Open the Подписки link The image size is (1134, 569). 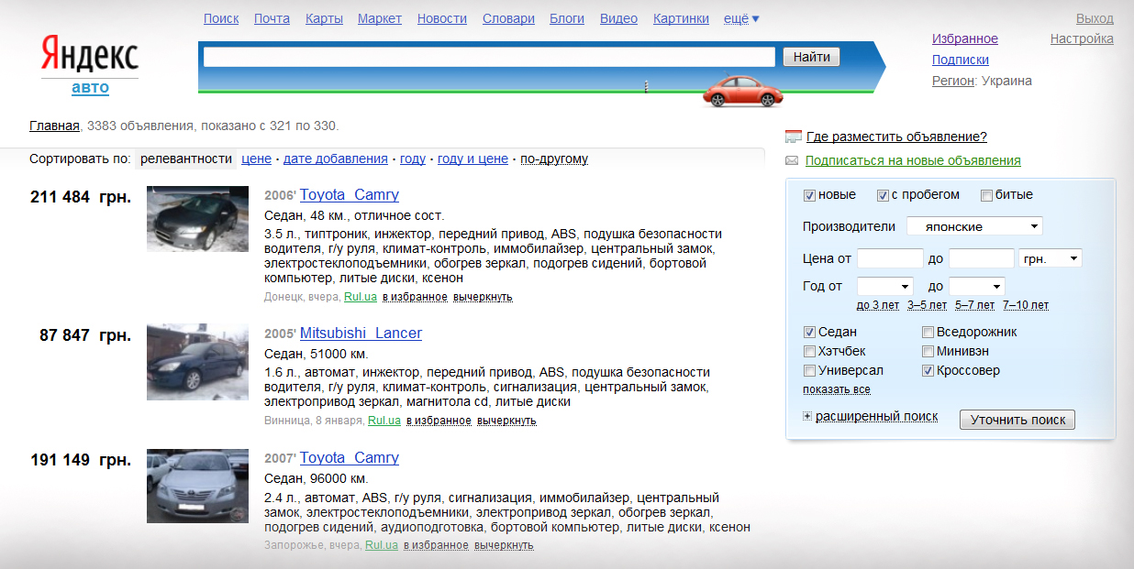(x=961, y=60)
